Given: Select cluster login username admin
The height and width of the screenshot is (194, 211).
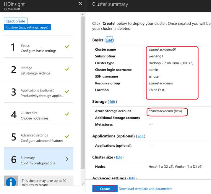Looking at the screenshot, I should click(x=153, y=70).
